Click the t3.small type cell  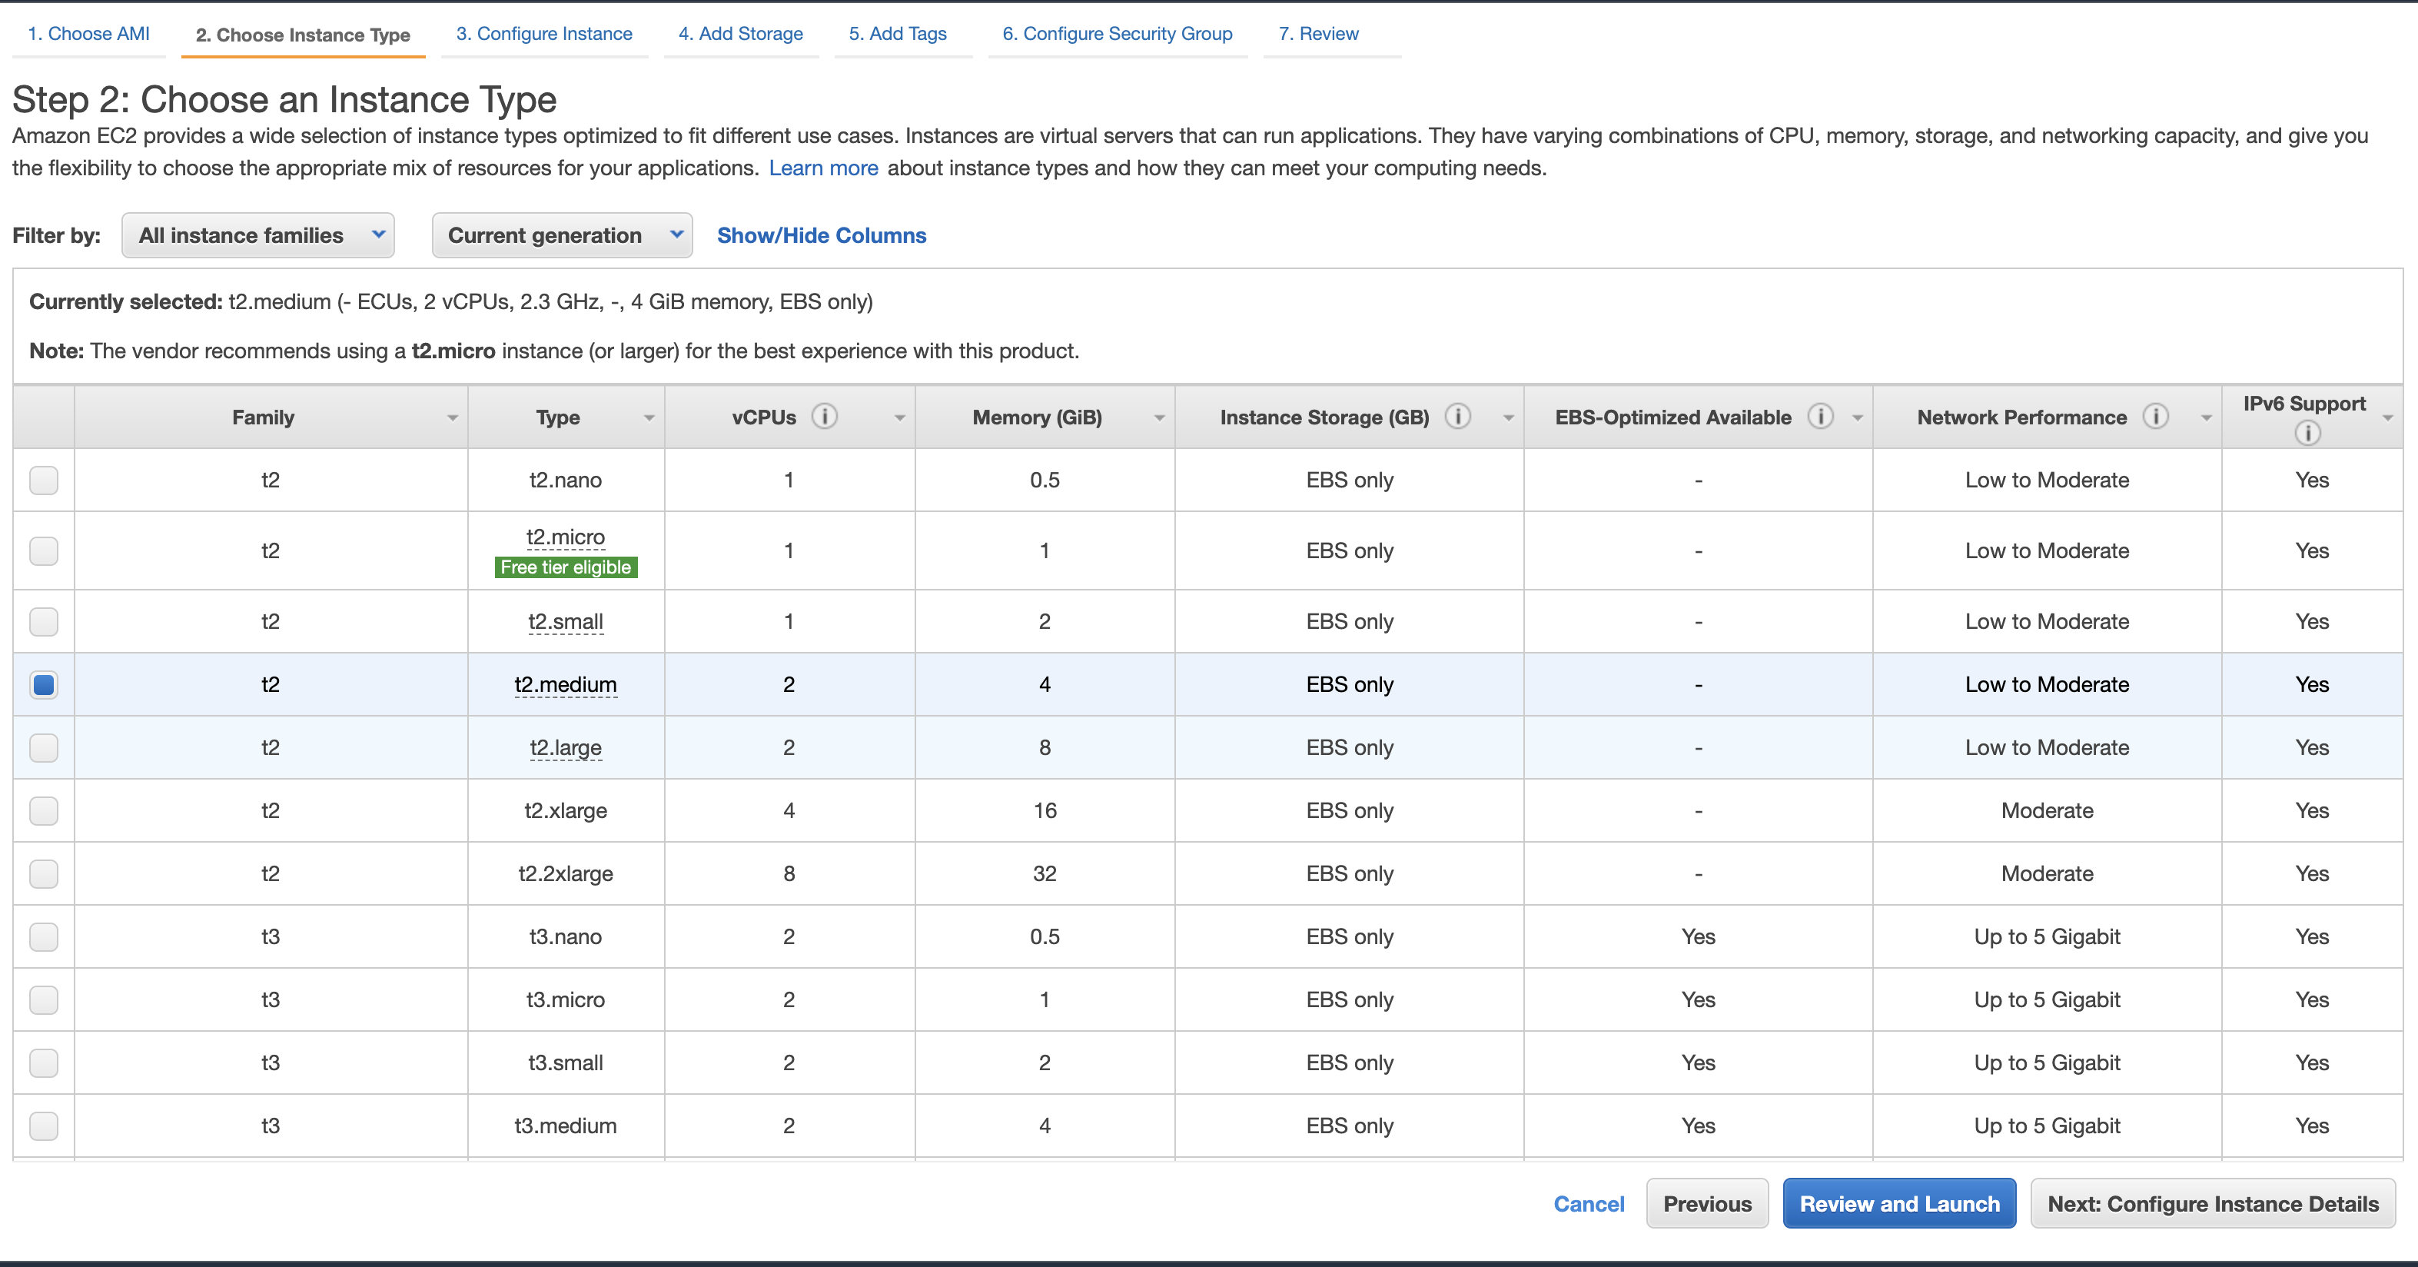coord(566,1062)
